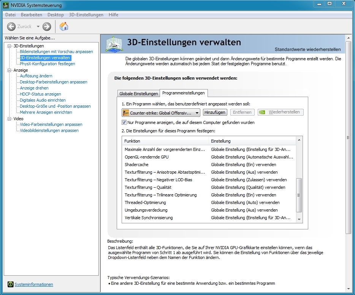Collapse the 3D-Einstellungen tree node
The image size is (355, 295).
(9, 46)
